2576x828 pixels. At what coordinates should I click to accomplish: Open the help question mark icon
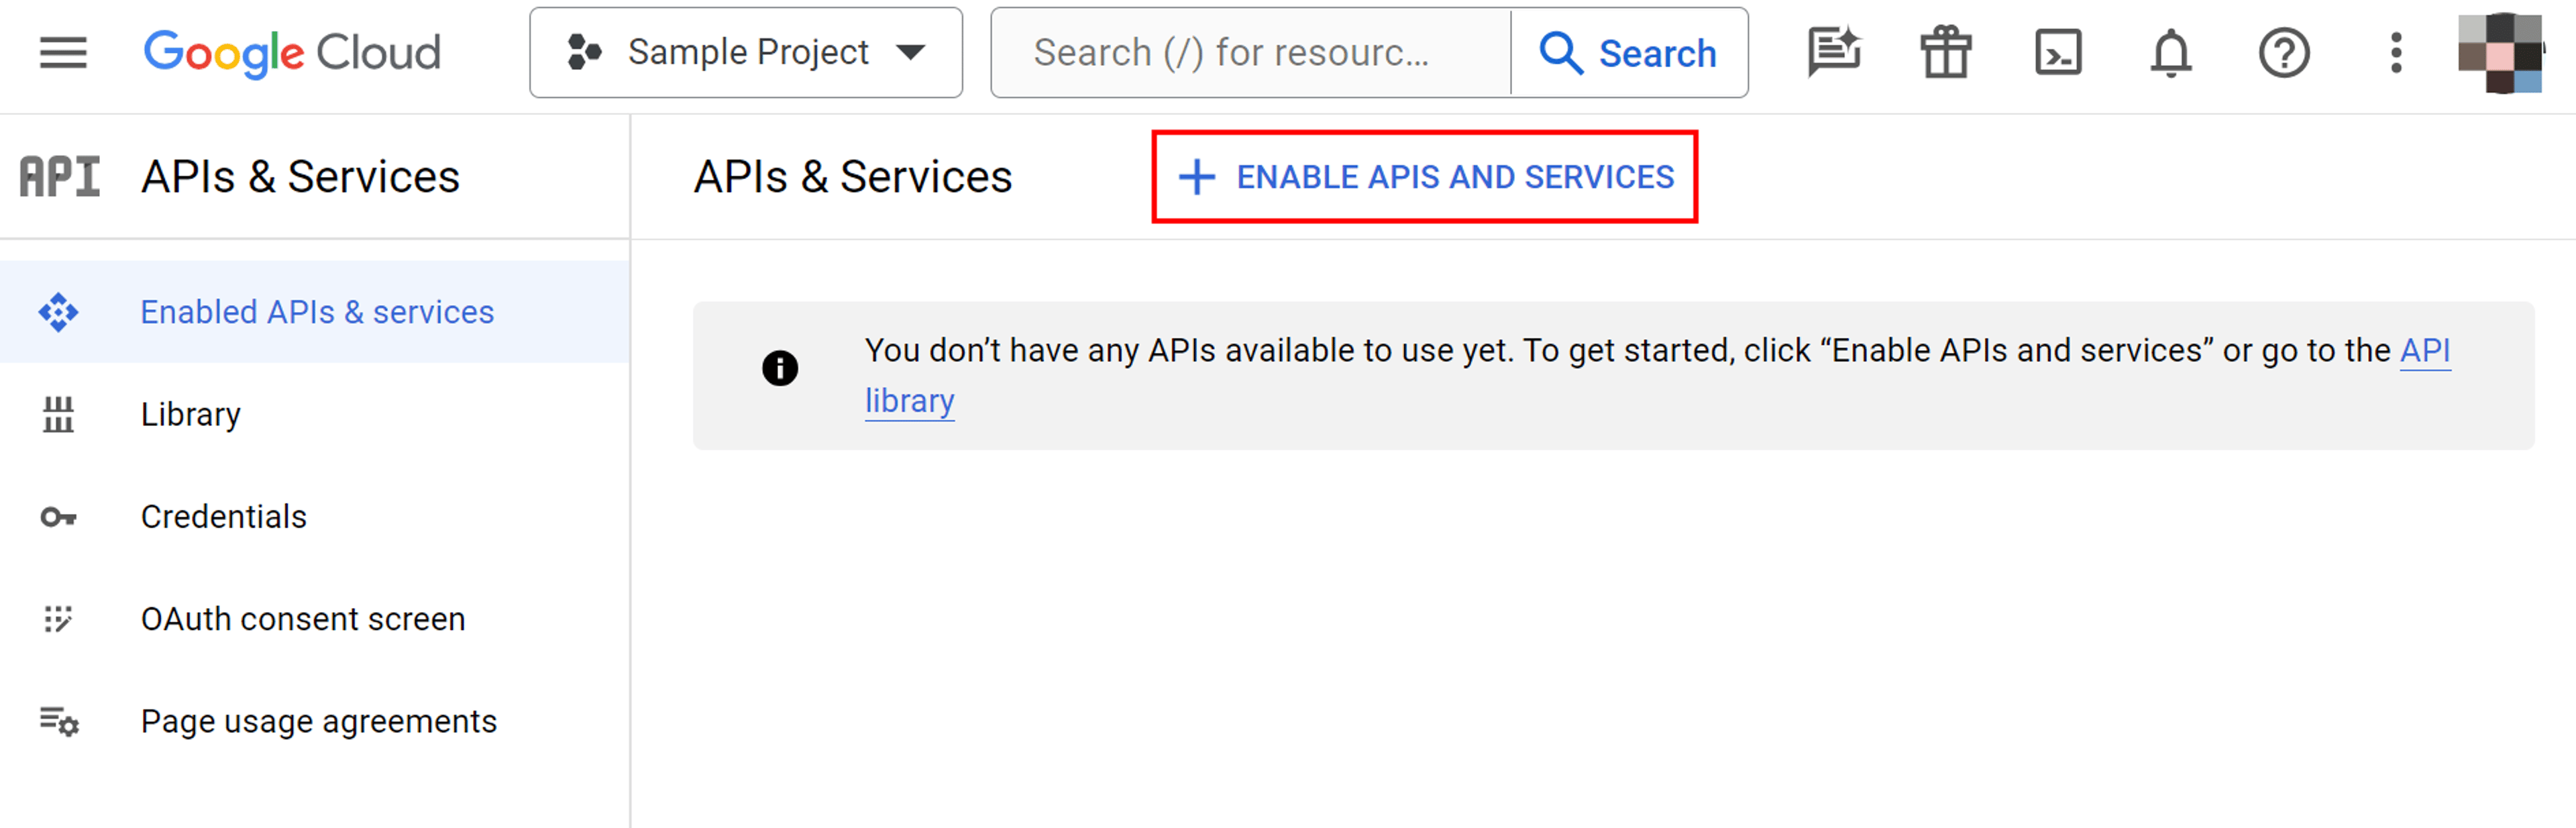click(x=2284, y=53)
